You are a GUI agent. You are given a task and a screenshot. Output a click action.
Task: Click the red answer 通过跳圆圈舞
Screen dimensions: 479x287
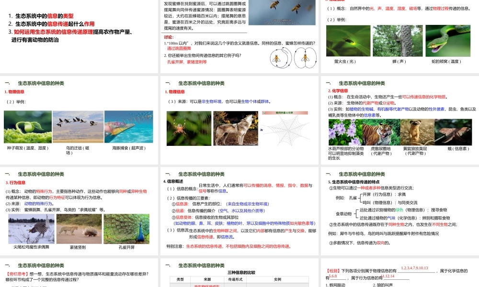point(179,48)
